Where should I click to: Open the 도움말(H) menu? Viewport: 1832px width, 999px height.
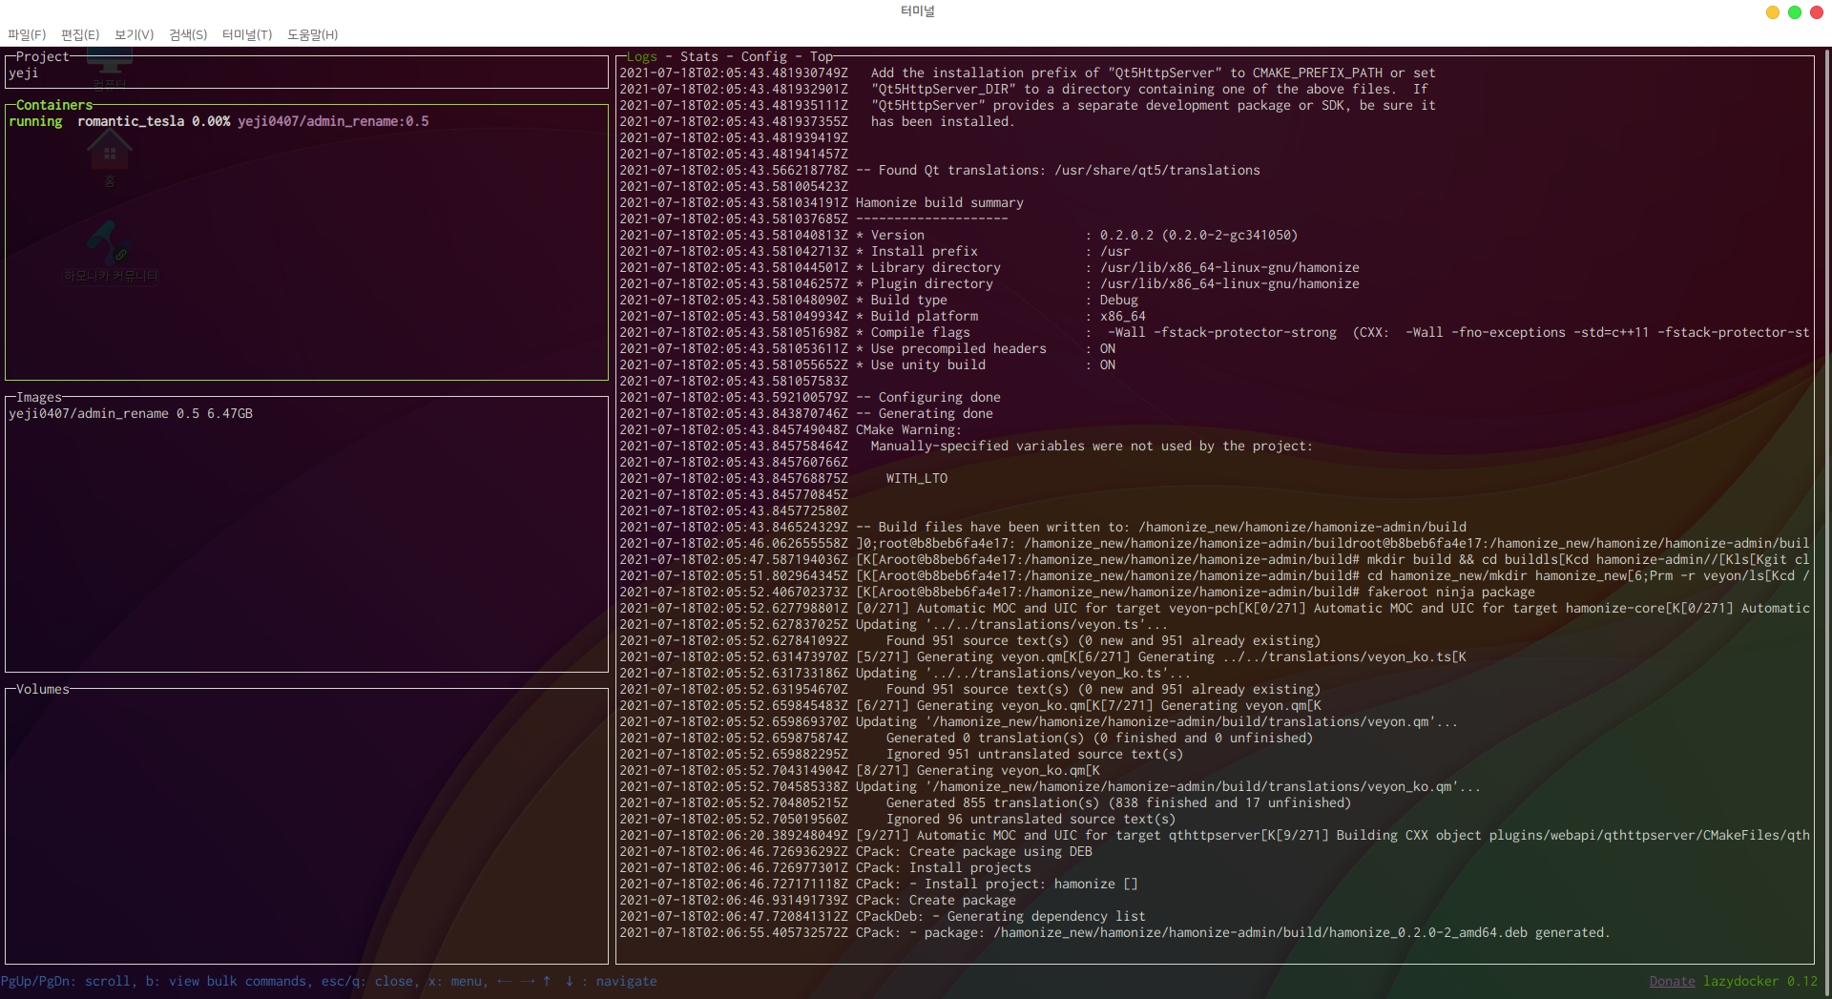click(x=312, y=34)
